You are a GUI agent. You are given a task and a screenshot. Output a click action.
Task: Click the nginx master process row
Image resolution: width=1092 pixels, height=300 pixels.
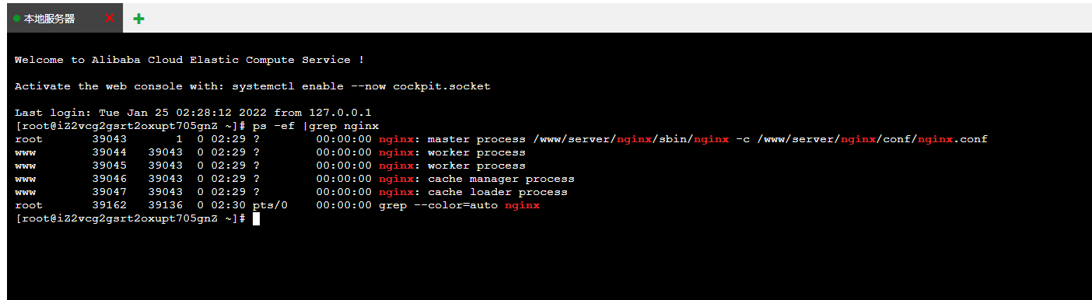click(501, 139)
